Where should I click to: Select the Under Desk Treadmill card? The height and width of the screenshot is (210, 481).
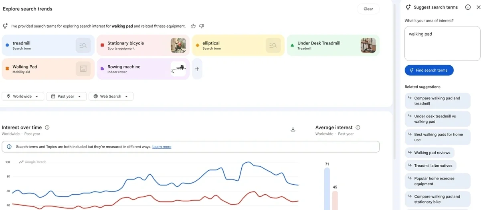tap(333, 45)
